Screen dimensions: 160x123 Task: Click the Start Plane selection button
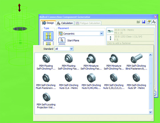coord(62,40)
